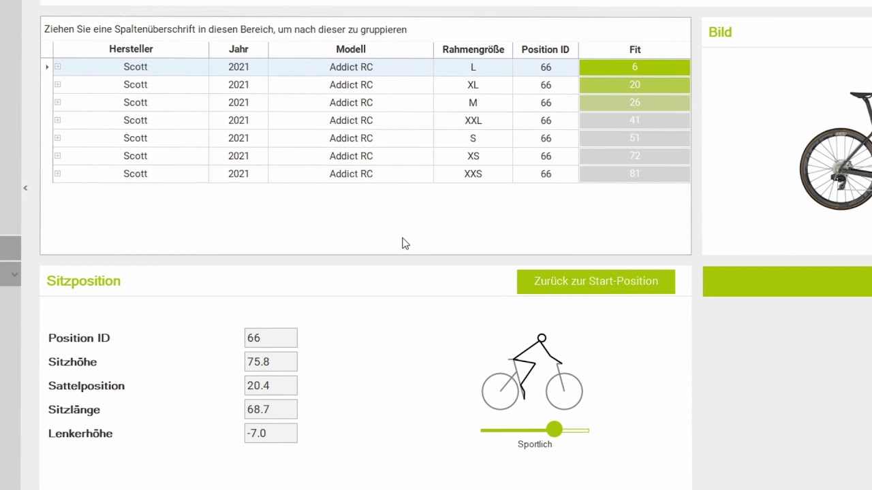Select frame size XXL cell
Image resolution: width=872 pixels, height=490 pixels.
pyautogui.click(x=473, y=120)
